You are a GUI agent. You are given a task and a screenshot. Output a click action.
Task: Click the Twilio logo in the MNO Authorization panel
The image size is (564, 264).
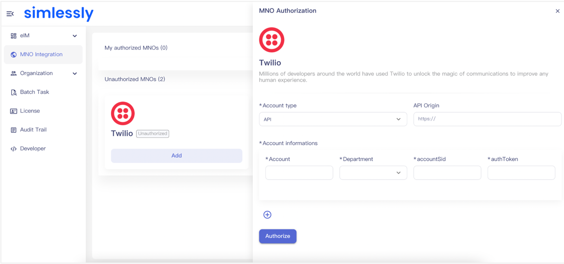[272, 40]
